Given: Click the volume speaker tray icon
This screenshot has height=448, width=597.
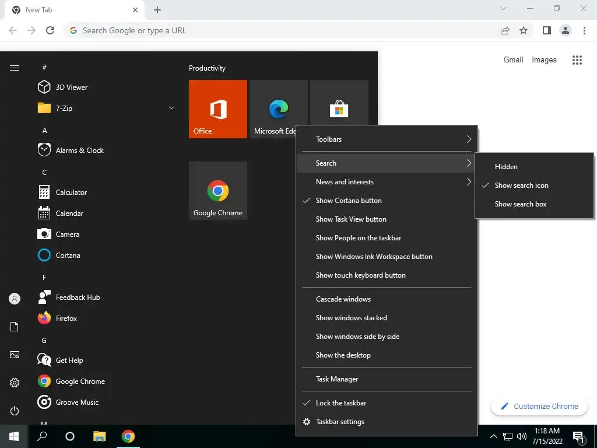Looking at the screenshot, I should [521, 436].
